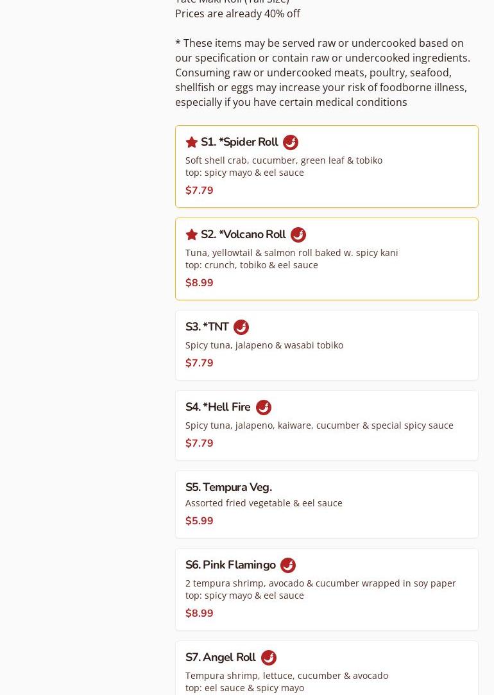Click the star icon beside Volcano Roll

pos(191,234)
